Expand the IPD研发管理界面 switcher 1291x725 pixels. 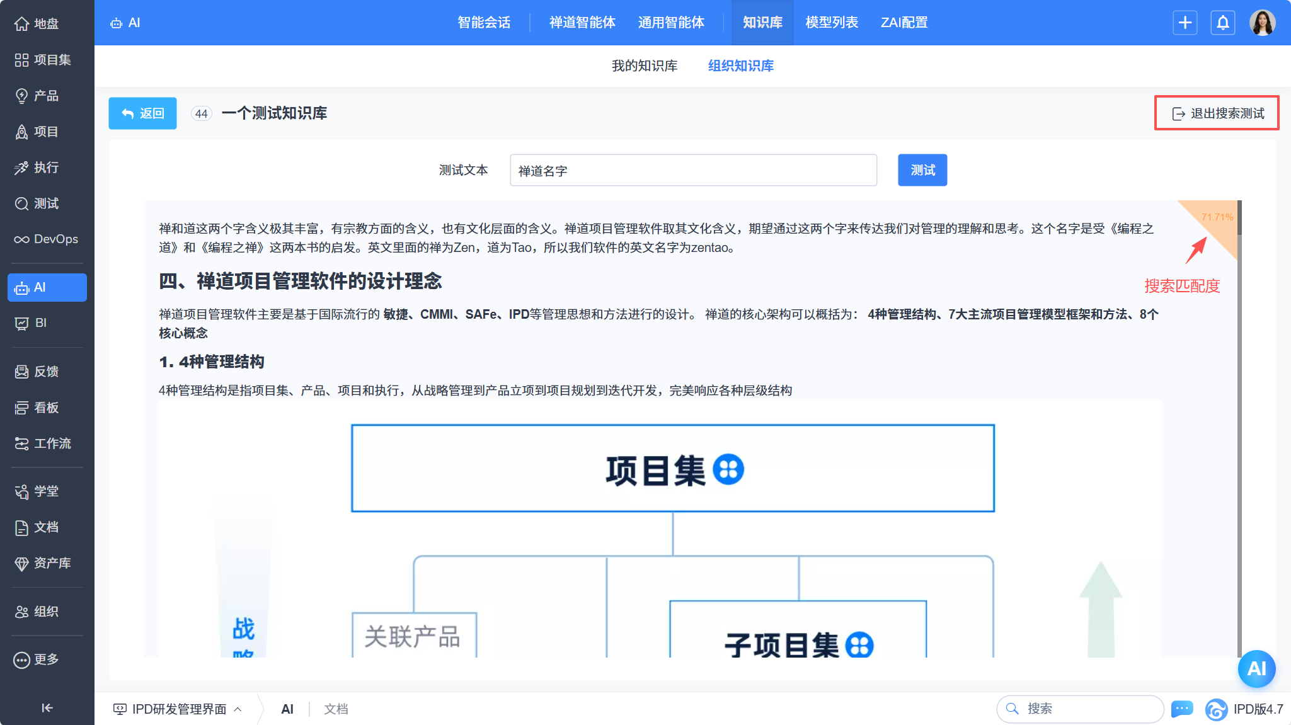[x=178, y=709]
